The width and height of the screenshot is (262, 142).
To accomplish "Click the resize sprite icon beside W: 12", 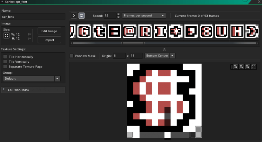I will pos(6,35).
